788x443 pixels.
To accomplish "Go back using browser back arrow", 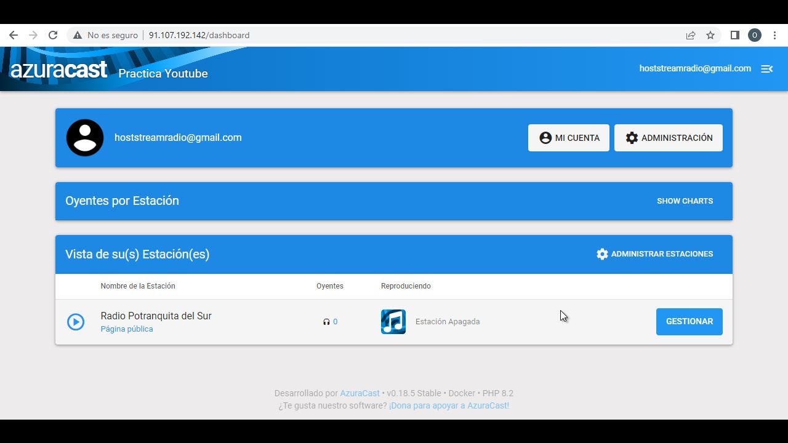I will 14,35.
